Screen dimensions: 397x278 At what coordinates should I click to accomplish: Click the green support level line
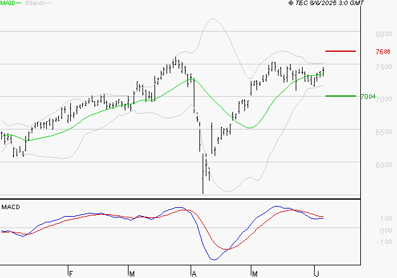pos(341,96)
